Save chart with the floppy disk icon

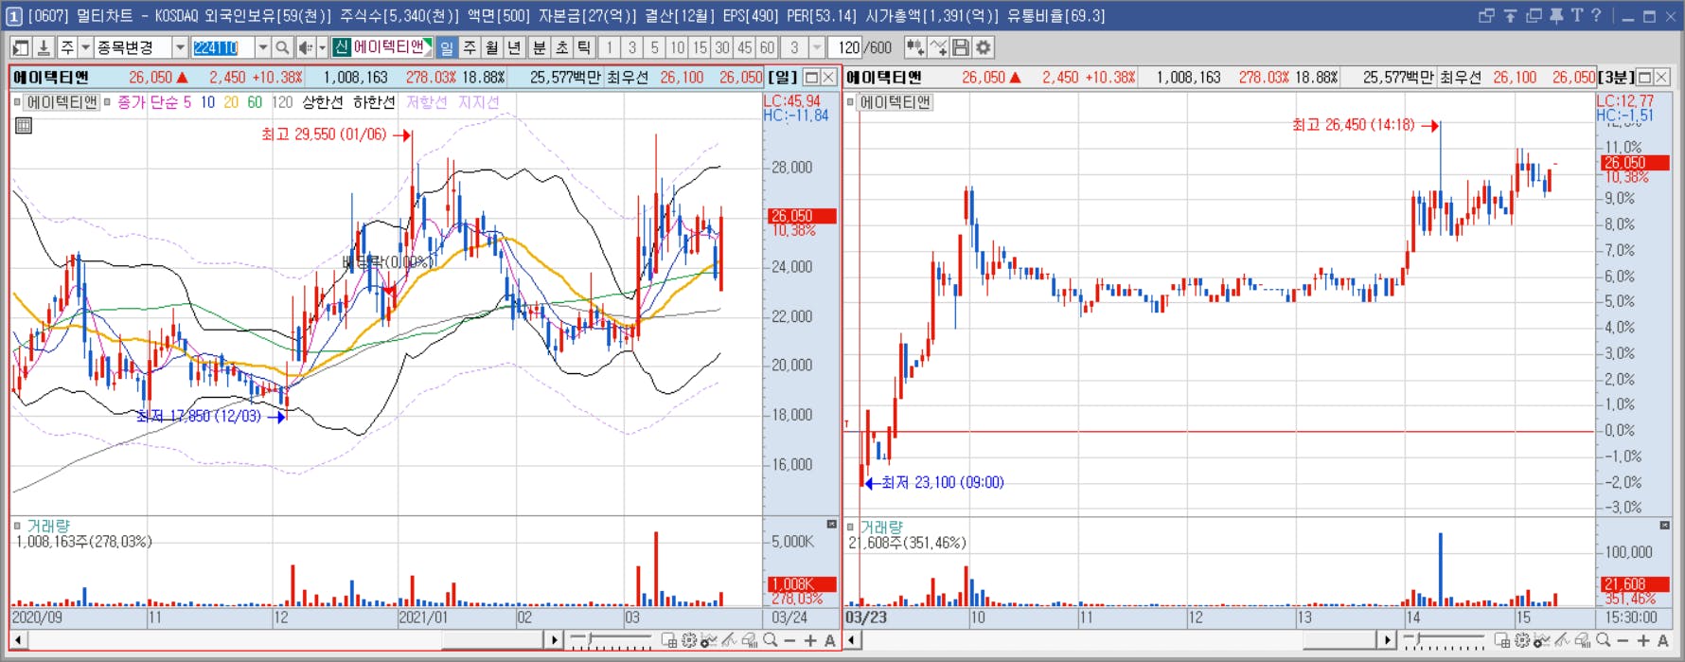[x=961, y=47]
